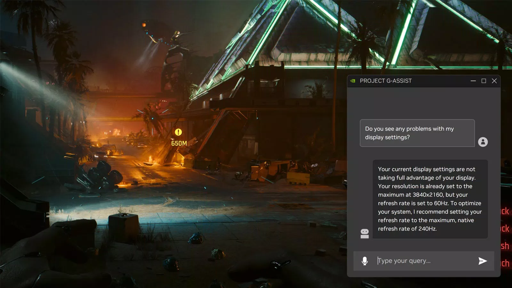Click the '60Hz' text in the response

441,203
